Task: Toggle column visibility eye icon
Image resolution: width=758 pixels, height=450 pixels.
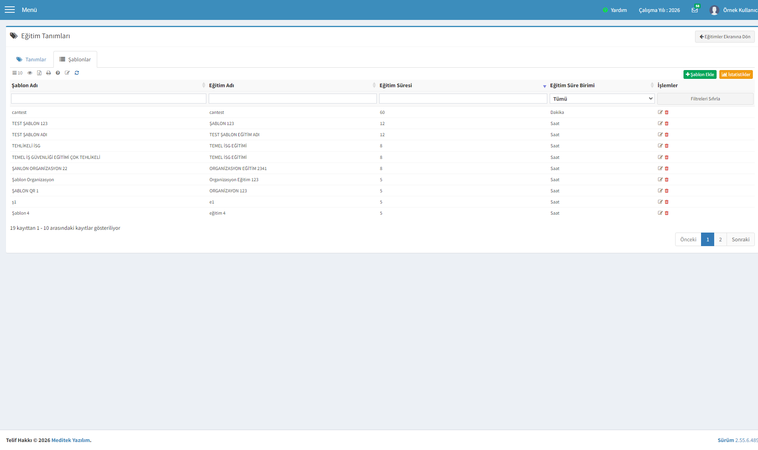Action: point(30,73)
